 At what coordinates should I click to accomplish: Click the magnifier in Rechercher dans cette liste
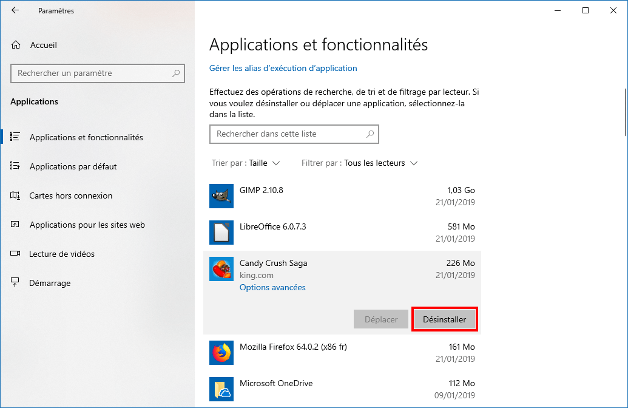click(x=370, y=134)
